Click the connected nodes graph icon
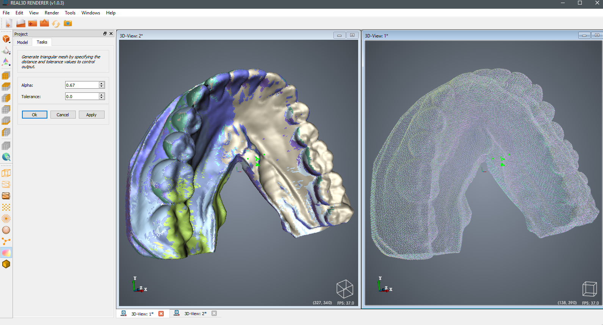Screen dimensions: 603x325 pos(6,241)
